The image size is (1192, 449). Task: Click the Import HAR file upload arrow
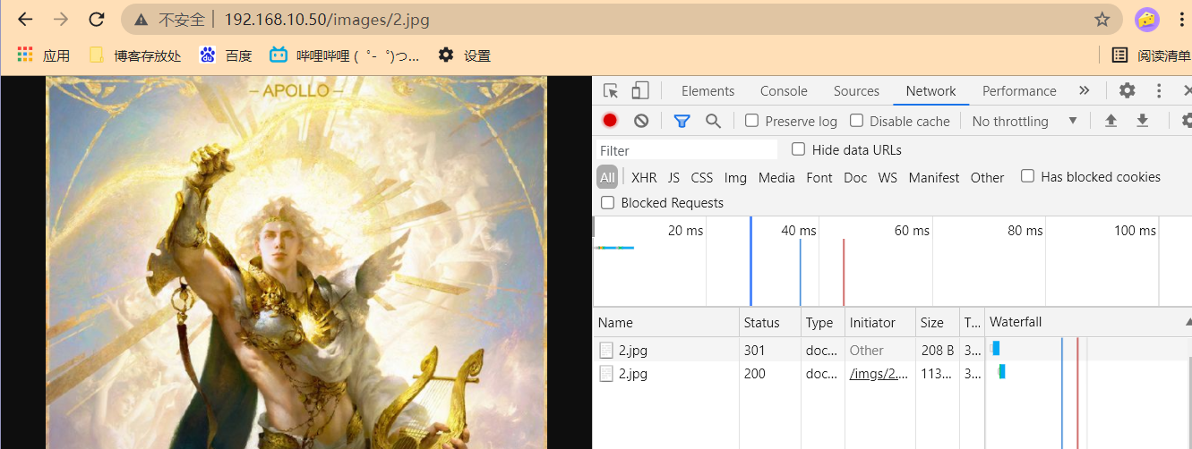pyautogui.click(x=1111, y=121)
